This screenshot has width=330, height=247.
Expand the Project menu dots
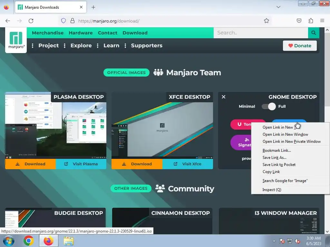33,46
